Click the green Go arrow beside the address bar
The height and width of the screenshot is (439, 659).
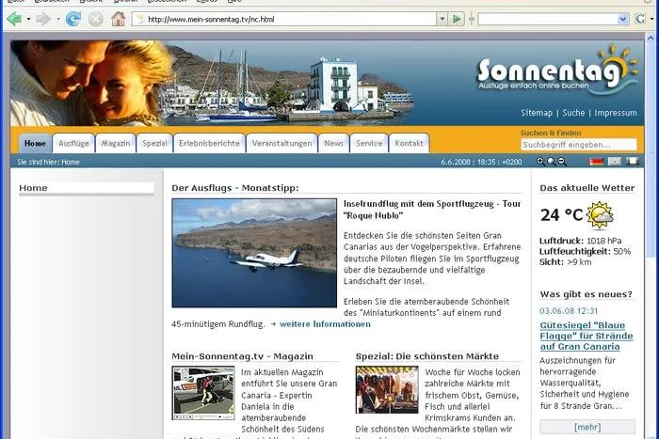(x=457, y=19)
